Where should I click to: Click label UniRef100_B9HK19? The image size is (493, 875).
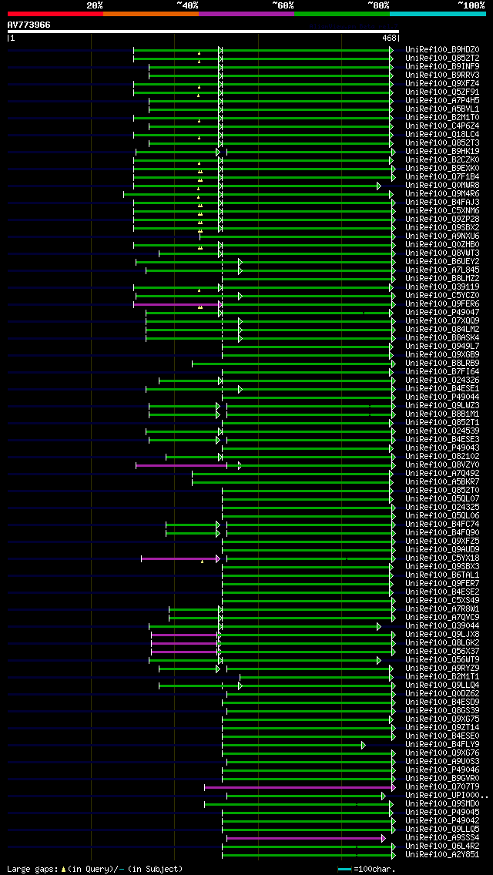(x=442, y=151)
